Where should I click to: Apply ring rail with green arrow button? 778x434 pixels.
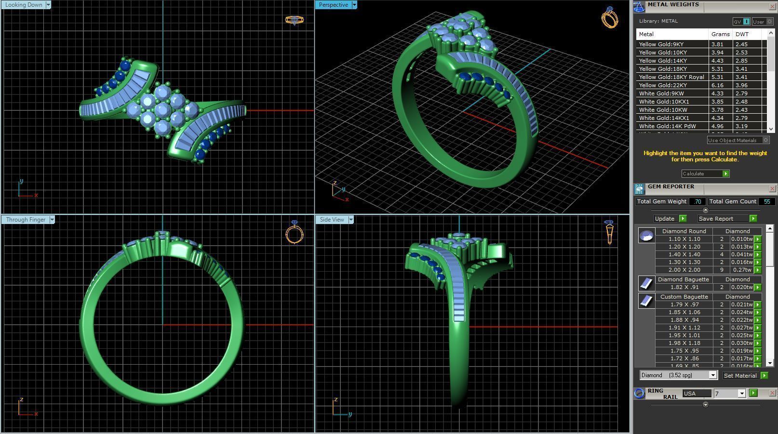coord(753,393)
